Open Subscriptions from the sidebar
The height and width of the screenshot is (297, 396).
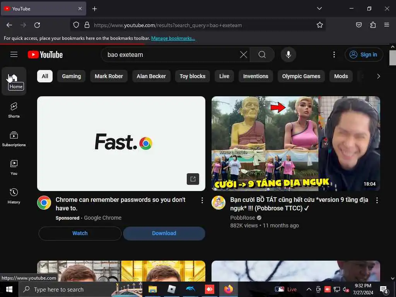coord(14,139)
